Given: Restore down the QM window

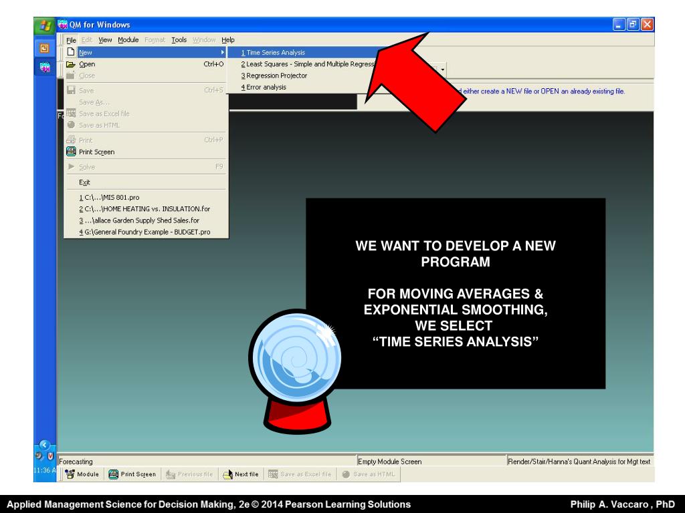Looking at the screenshot, I should tap(633, 25).
